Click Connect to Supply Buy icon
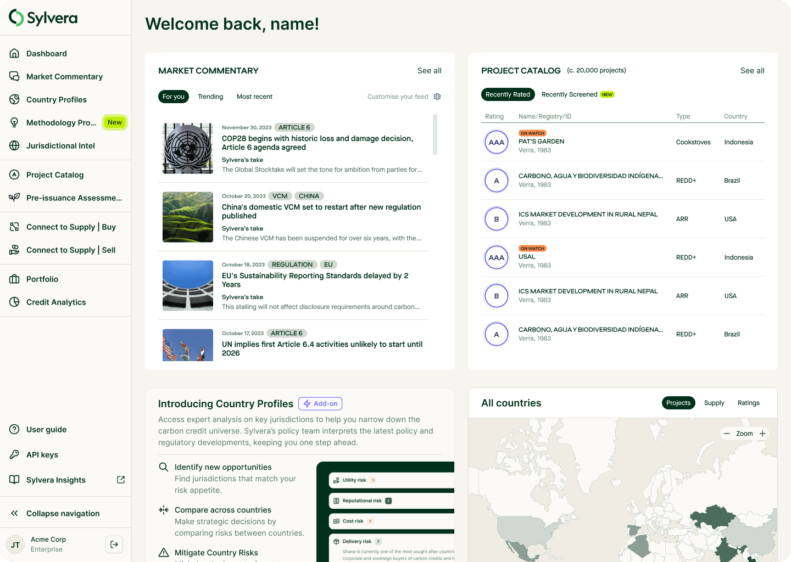The height and width of the screenshot is (562, 791). 15,227
